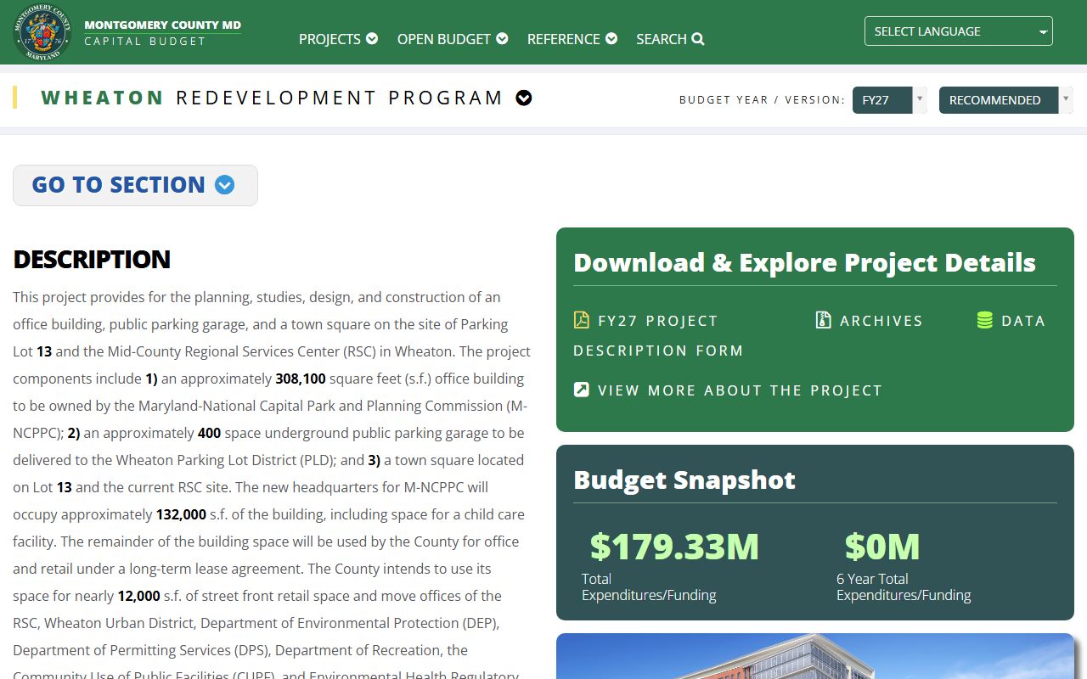Open View More About The Project link
The width and height of the screenshot is (1087, 679).
coord(728,390)
